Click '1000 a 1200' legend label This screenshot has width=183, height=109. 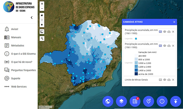[145, 63]
